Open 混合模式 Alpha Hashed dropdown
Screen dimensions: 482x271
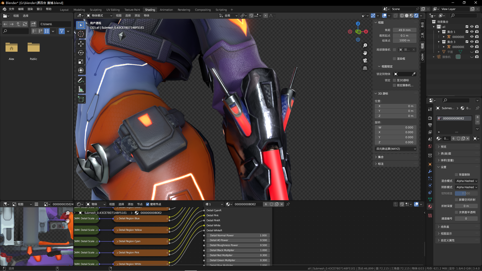pos(466,181)
